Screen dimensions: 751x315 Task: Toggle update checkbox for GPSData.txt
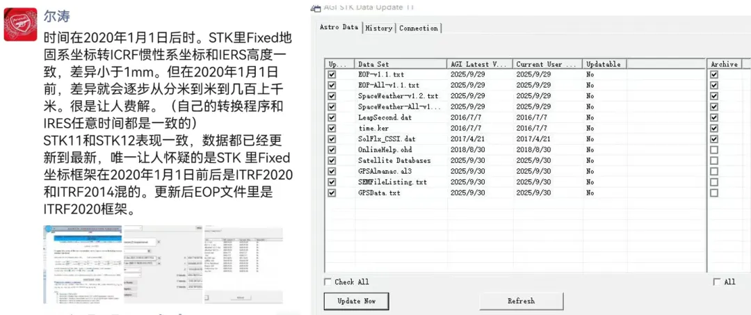(332, 193)
